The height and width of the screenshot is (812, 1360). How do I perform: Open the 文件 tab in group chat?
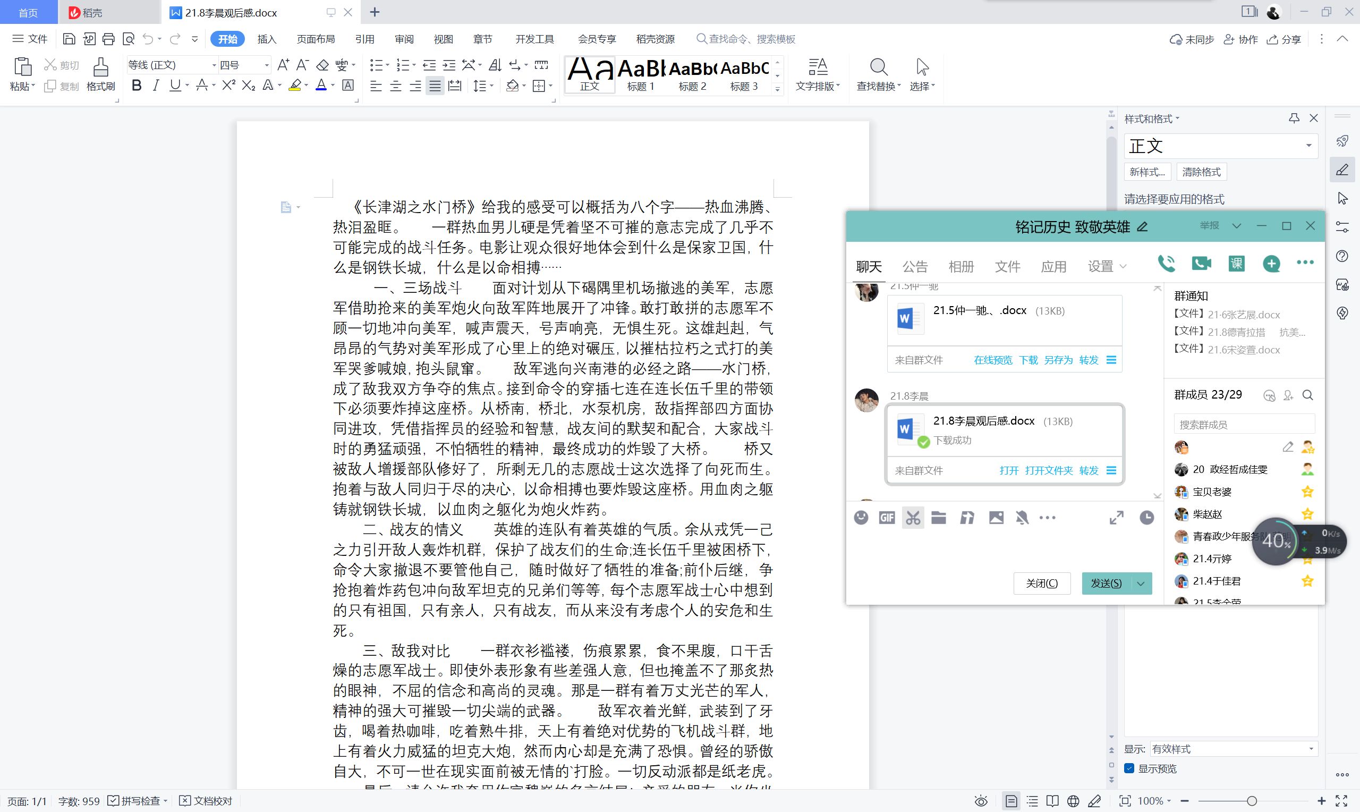(1007, 266)
